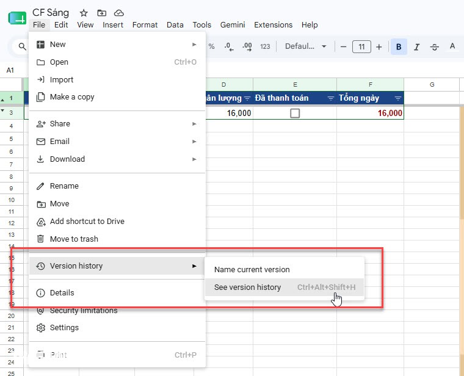
Task: Choose Print in the File menu
Action: (117, 355)
